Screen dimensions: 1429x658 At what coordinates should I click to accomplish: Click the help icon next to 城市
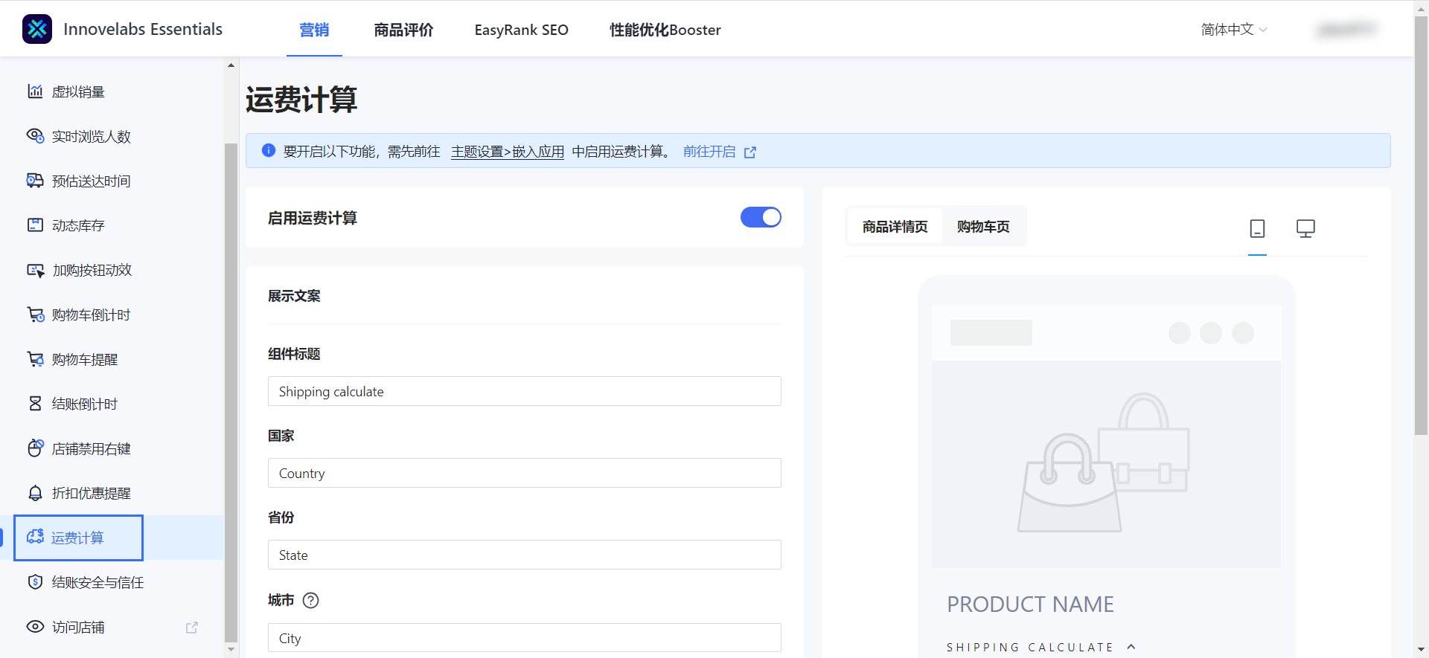(x=311, y=601)
